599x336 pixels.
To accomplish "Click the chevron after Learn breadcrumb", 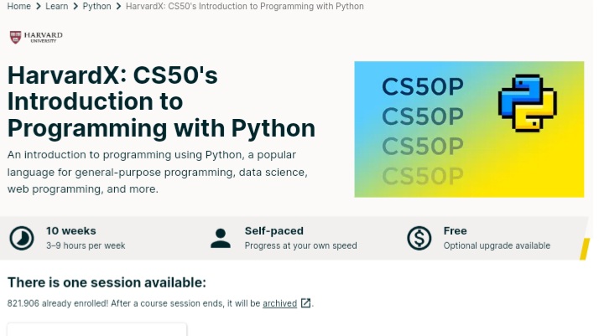I will pyautogui.click(x=76, y=7).
